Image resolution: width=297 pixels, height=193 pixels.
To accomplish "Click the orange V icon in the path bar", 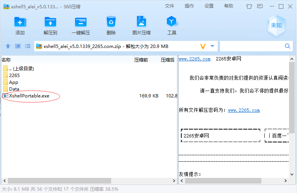I will pos(203,46).
